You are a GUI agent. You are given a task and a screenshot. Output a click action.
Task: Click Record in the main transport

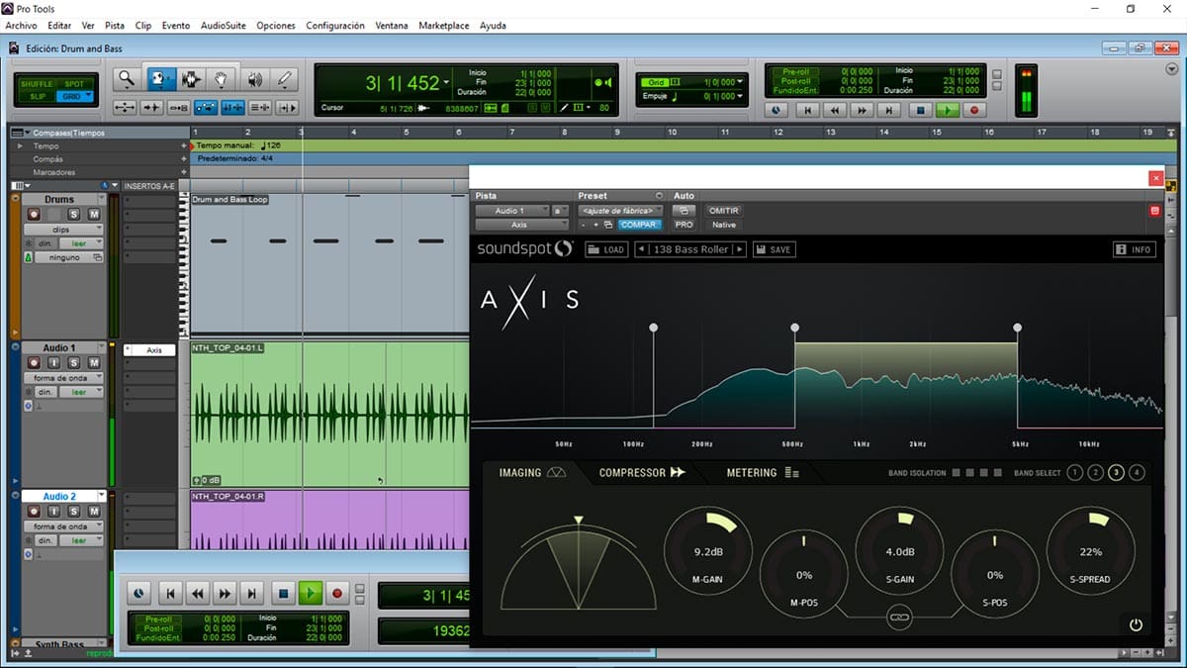tap(974, 111)
